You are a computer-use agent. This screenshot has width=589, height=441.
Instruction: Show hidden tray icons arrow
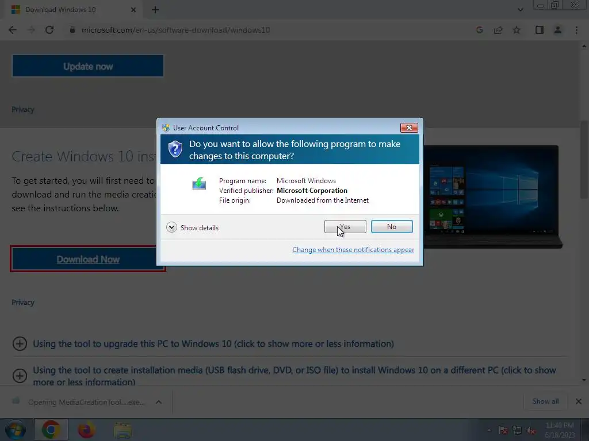(489, 431)
